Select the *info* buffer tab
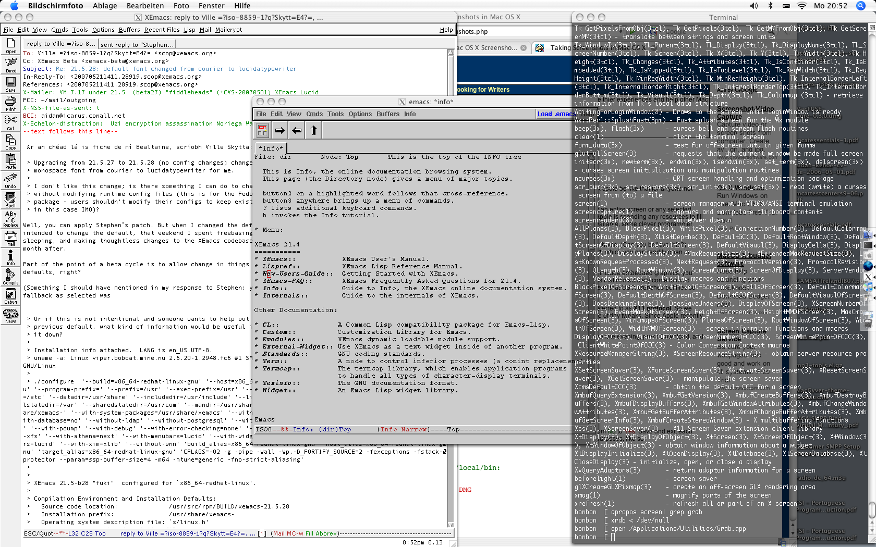The image size is (876, 547). click(x=271, y=148)
